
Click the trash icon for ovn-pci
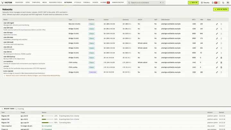tap(221, 67)
